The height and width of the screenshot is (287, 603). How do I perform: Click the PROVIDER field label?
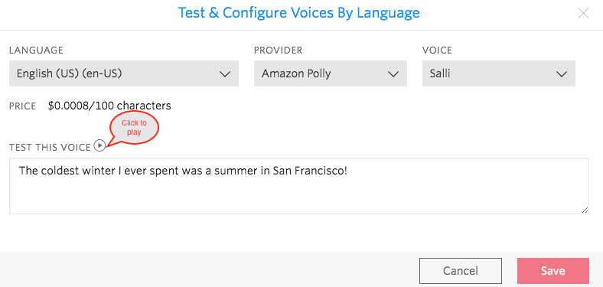[x=278, y=51]
